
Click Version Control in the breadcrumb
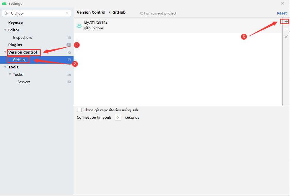pos(91,12)
